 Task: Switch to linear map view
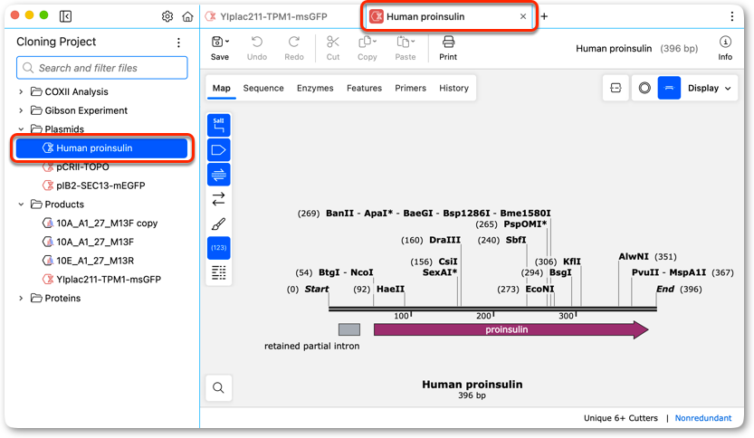(669, 88)
